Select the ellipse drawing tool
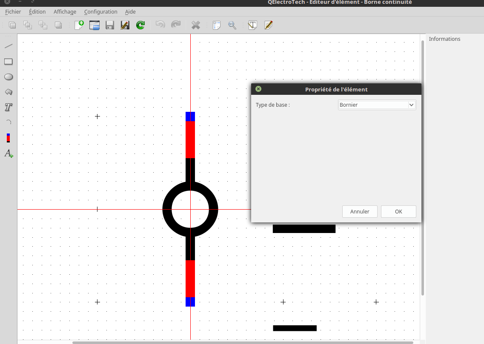484x344 pixels. (9, 77)
